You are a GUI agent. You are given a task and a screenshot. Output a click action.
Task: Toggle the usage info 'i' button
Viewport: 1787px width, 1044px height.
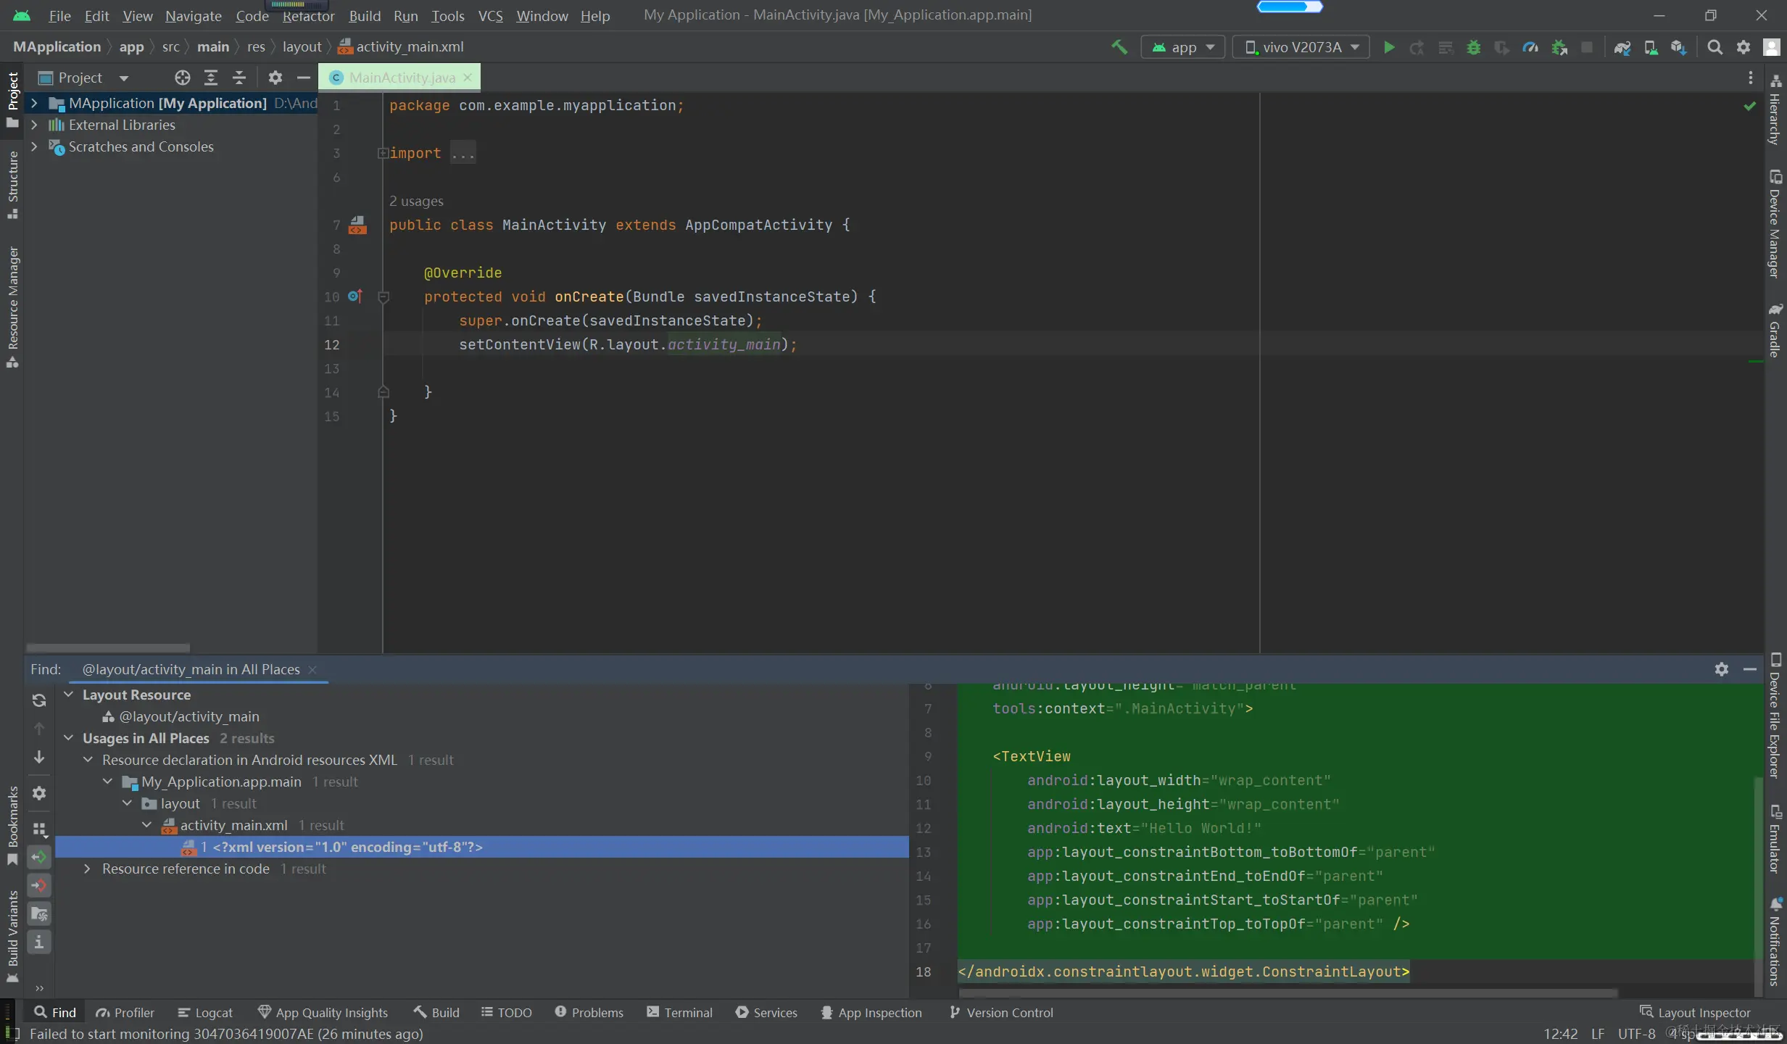pos(39,942)
